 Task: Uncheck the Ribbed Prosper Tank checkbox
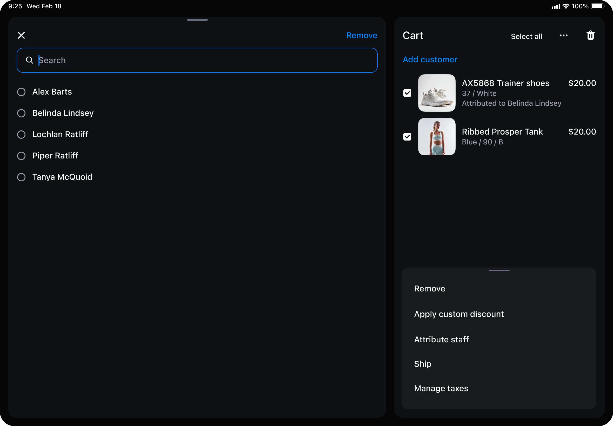407,137
